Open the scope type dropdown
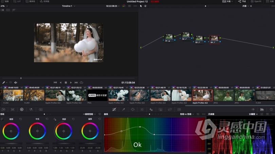Image resolution: width=275 pixels, height=154 pixels. [x=253, y=114]
